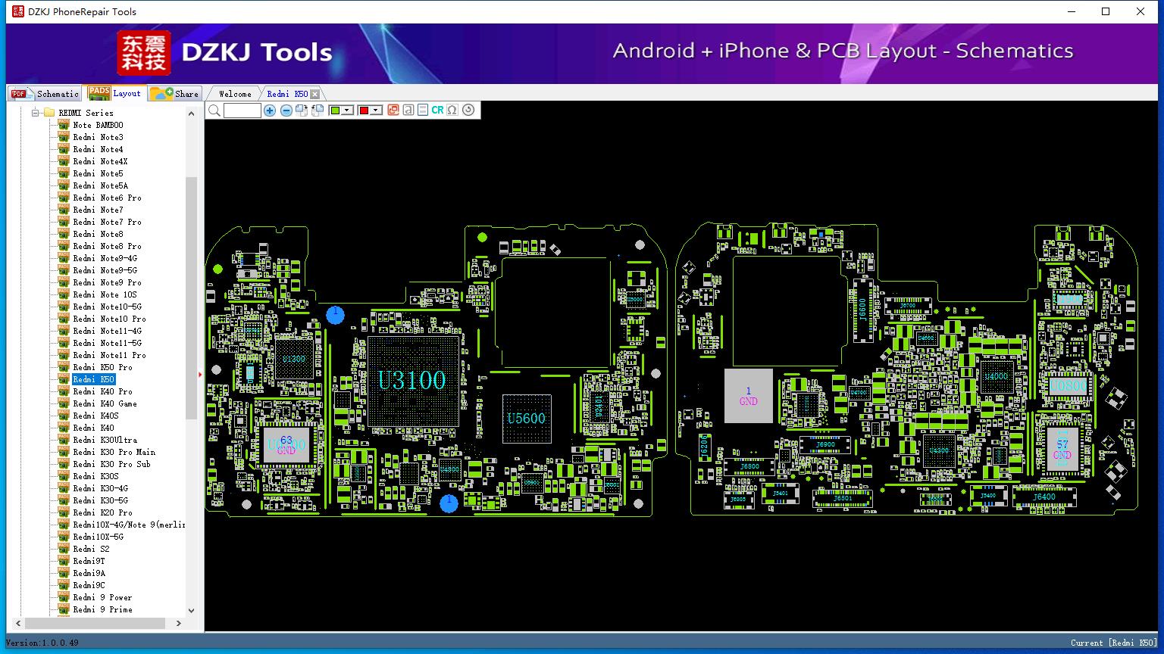The width and height of the screenshot is (1164, 654).
Task: Open Redmi K40 Game entry
Action: tap(105, 403)
